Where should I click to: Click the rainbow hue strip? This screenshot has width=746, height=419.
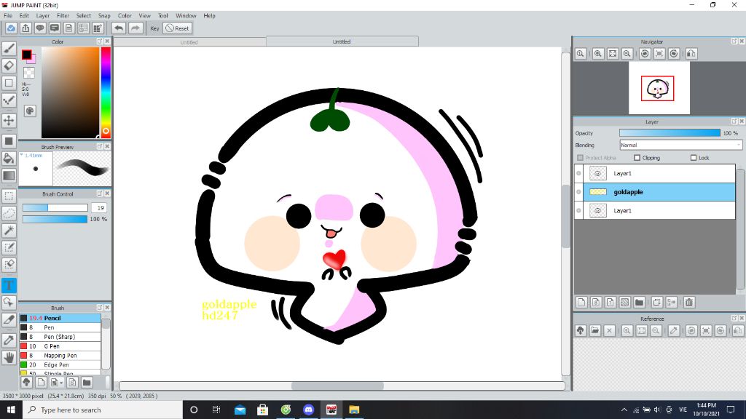coord(106,92)
